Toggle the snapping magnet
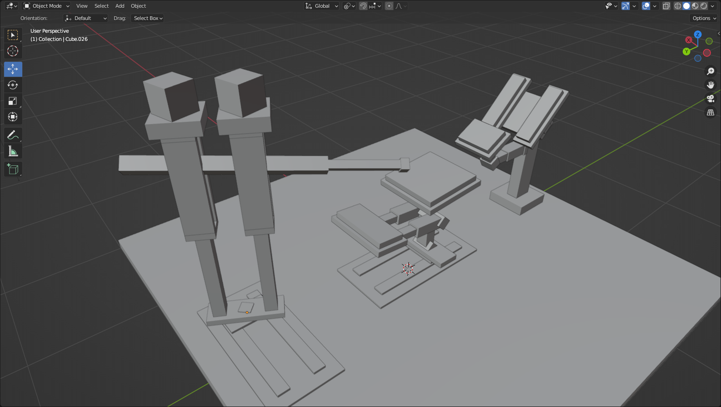Screen dimensions: 721x407 tap(363, 6)
